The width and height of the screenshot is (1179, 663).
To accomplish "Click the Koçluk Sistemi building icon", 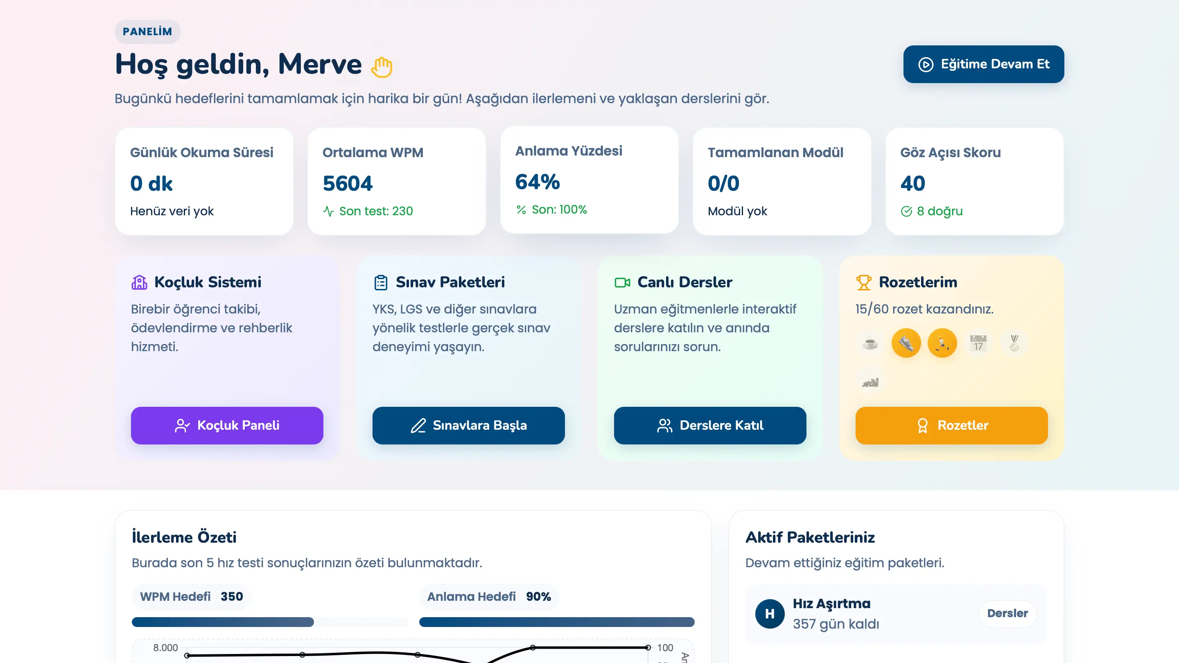I will tap(139, 282).
